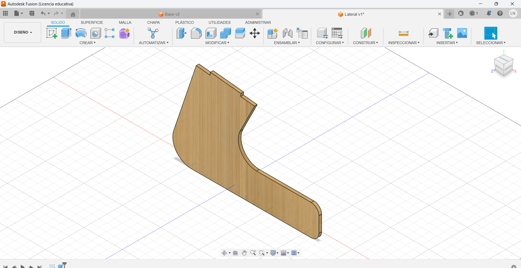The image size is (521, 268).
Task: Select the Insert Fastener bolt icon
Action: [448, 33]
